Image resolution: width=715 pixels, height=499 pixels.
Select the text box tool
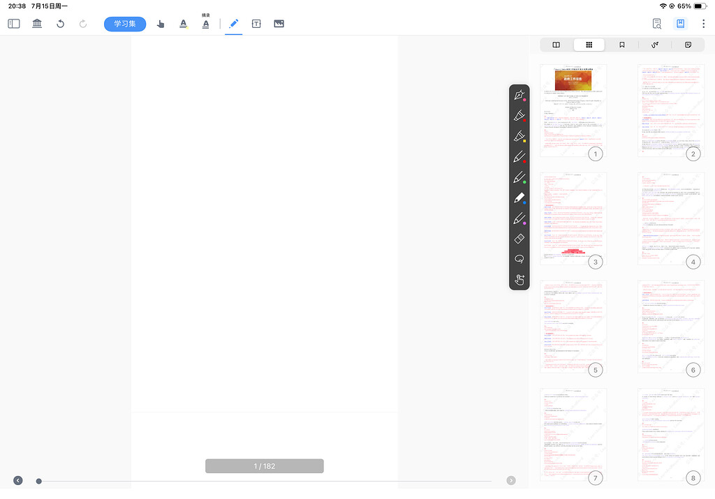point(256,23)
